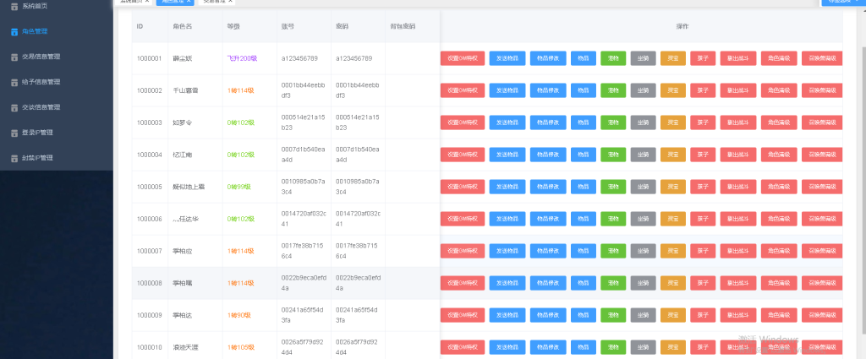This screenshot has height=359, width=866.
Task: Open 交谈信息管理 sidebar entry
Action: click(x=41, y=107)
